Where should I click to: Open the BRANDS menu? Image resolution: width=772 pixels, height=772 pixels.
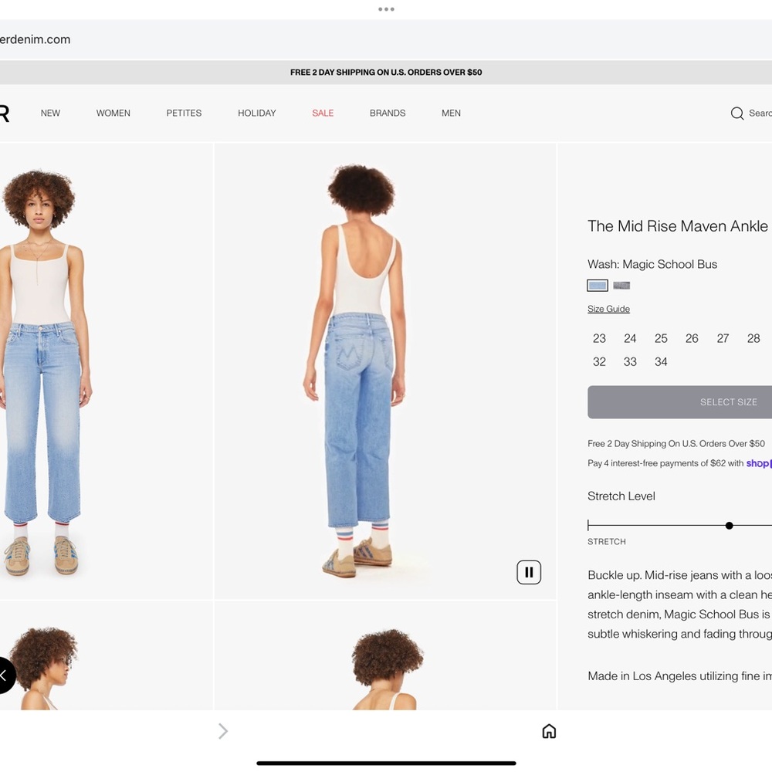pos(388,113)
